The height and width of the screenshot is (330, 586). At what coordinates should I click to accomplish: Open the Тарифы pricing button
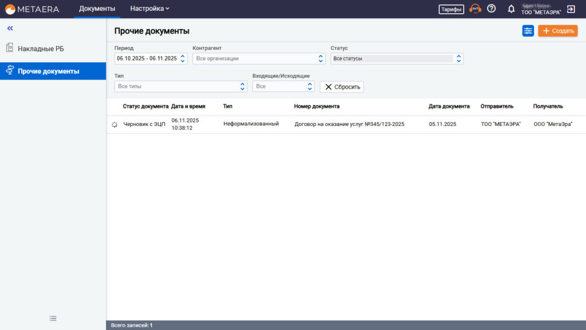(x=451, y=9)
